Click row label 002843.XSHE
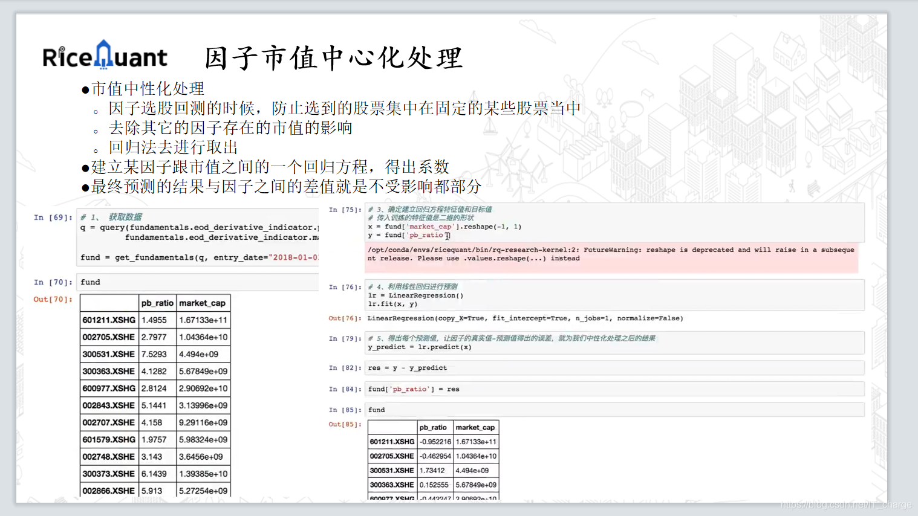The height and width of the screenshot is (516, 918). (109, 405)
